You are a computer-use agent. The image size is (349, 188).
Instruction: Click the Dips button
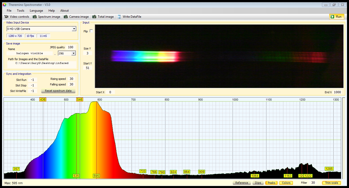[x=258, y=183]
